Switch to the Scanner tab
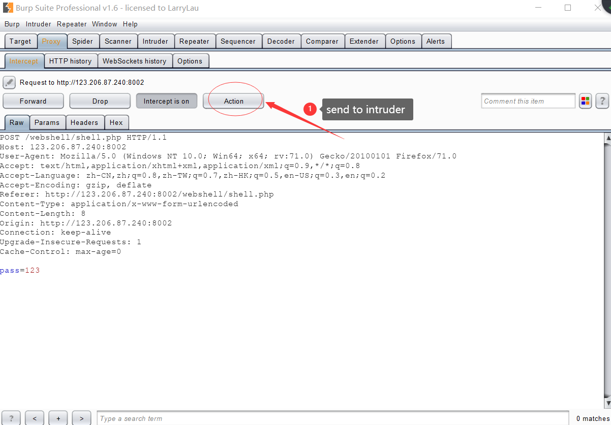This screenshot has width=611, height=425. click(118, 41)
